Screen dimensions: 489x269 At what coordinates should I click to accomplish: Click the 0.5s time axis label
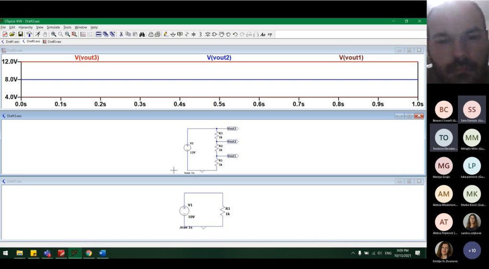[x=219, y=104]
